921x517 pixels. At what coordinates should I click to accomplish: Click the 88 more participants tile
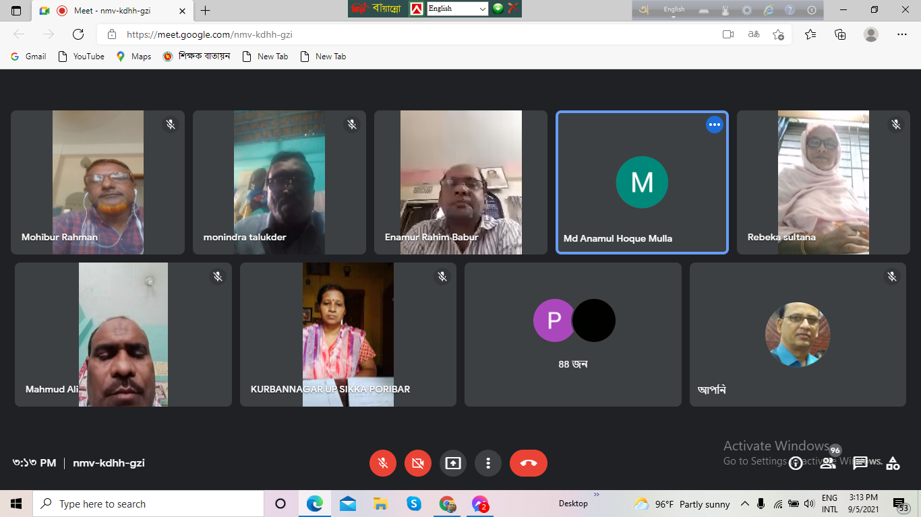(x=573, y=335)
